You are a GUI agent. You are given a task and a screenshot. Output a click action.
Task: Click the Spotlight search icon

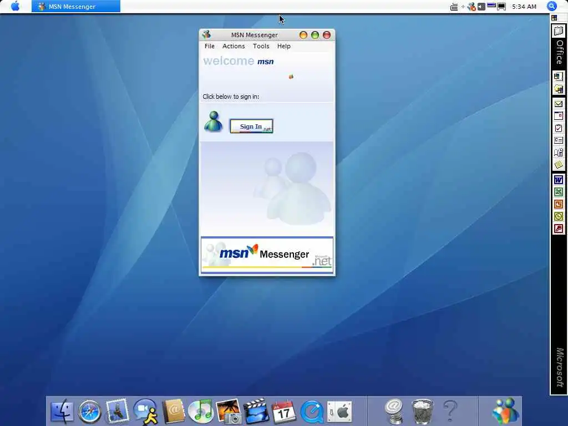pyautogui.click(x=552, y=6)
